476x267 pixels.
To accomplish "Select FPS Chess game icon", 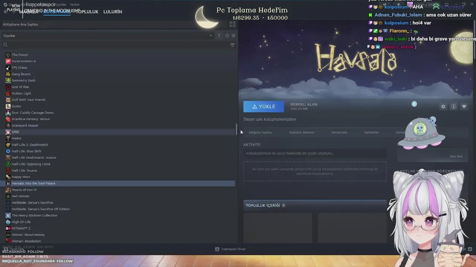I will 8,67.
